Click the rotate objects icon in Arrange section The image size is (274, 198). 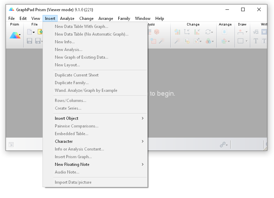(224, 41)
